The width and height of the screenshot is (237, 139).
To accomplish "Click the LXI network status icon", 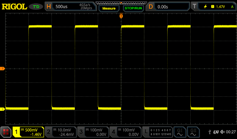I will coord(216,132).
